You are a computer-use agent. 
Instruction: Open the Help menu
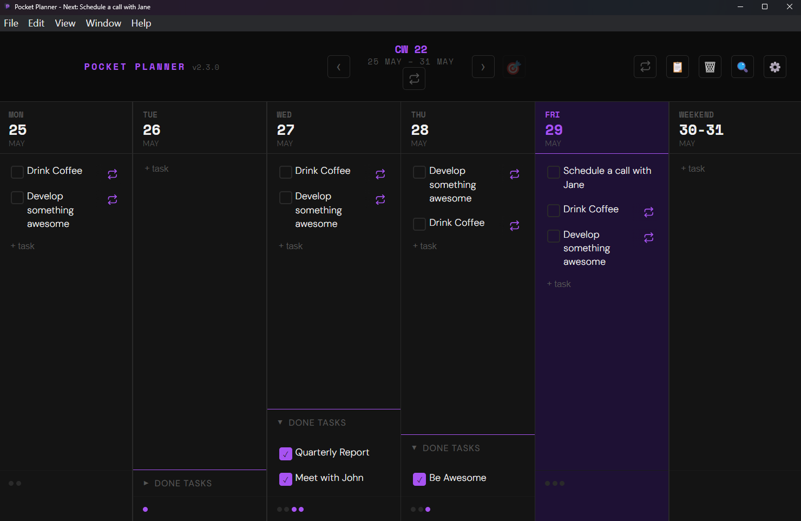[141, 23]
